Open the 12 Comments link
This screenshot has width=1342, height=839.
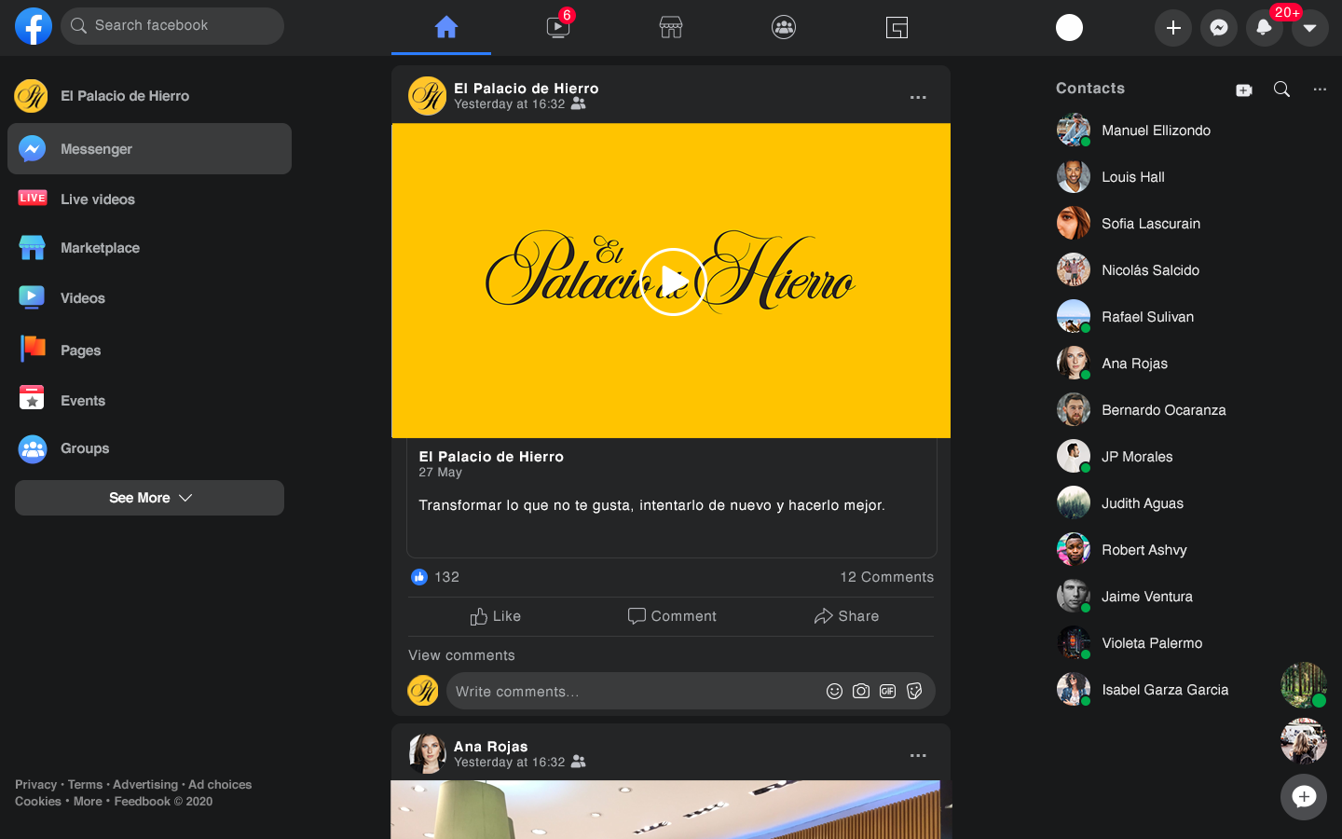click(x=886, y=577)
